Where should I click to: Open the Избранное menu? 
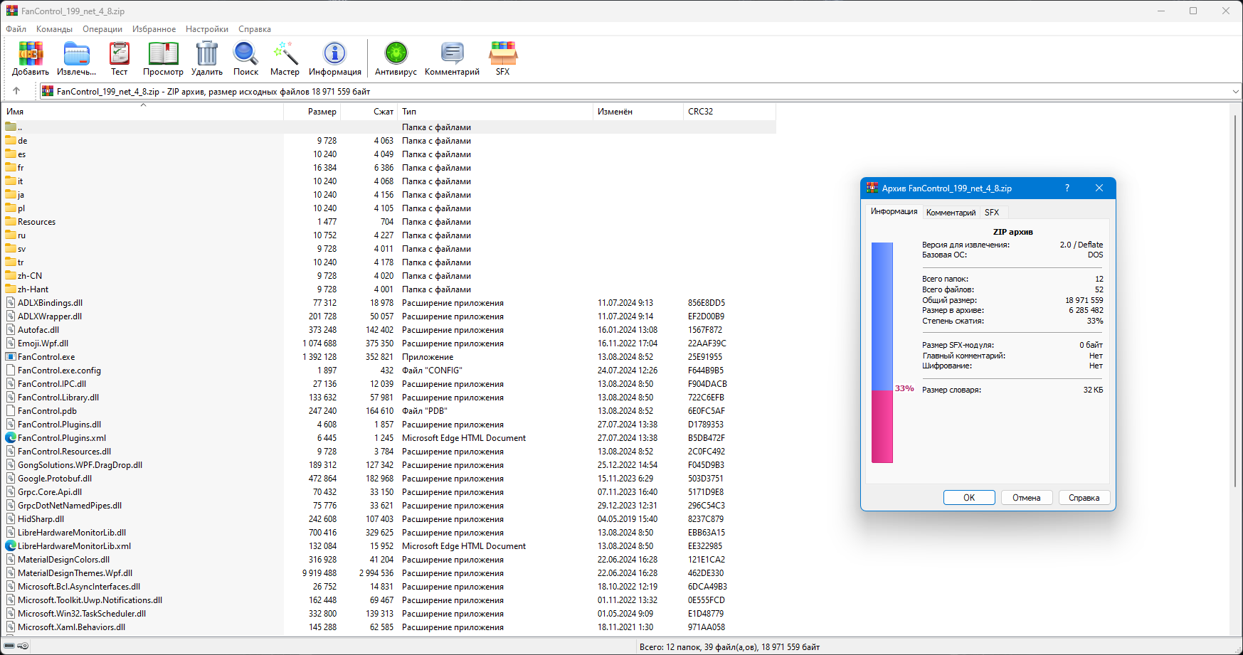[154, 29]
